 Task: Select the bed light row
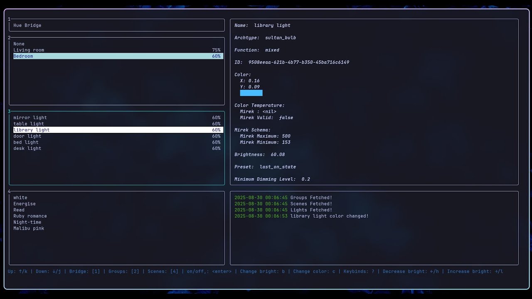point(118,142)
